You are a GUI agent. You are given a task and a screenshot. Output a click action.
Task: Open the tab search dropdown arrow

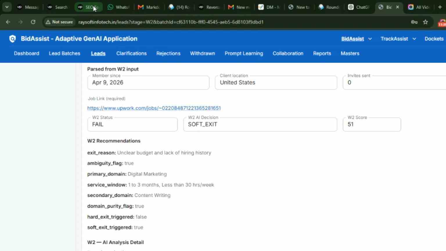point(7,7)
